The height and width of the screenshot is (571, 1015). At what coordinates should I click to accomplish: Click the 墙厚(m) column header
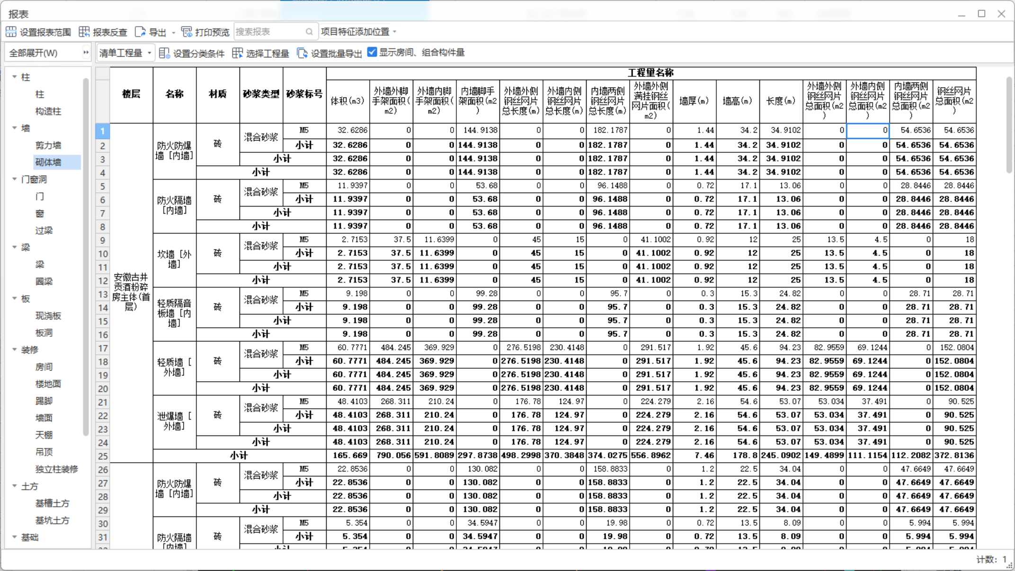[694, 101]
